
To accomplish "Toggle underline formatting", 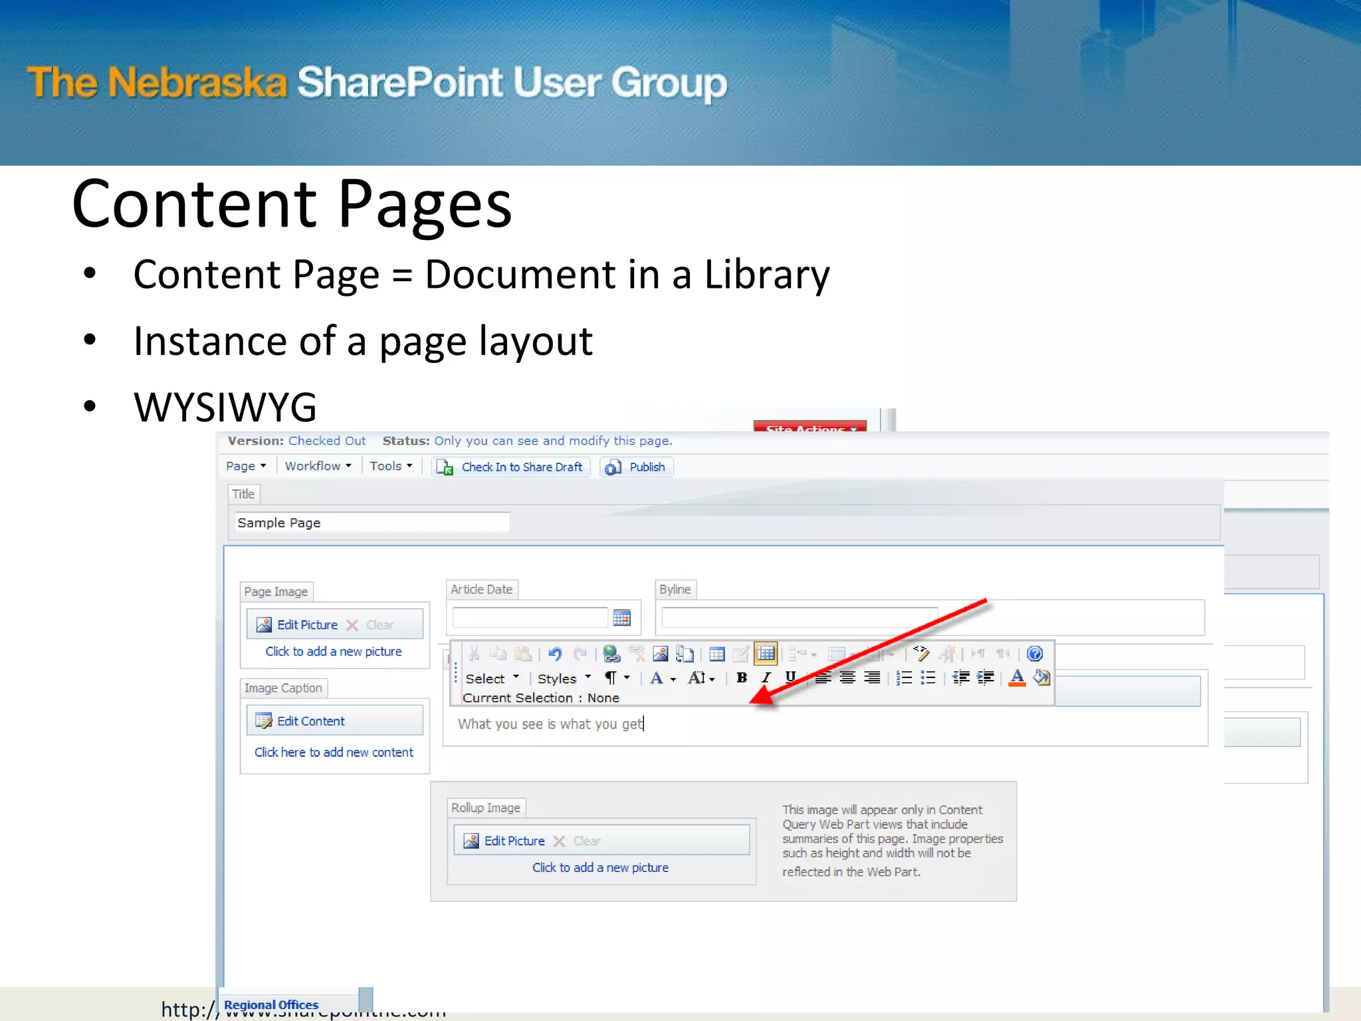I will tap(790, 678).
